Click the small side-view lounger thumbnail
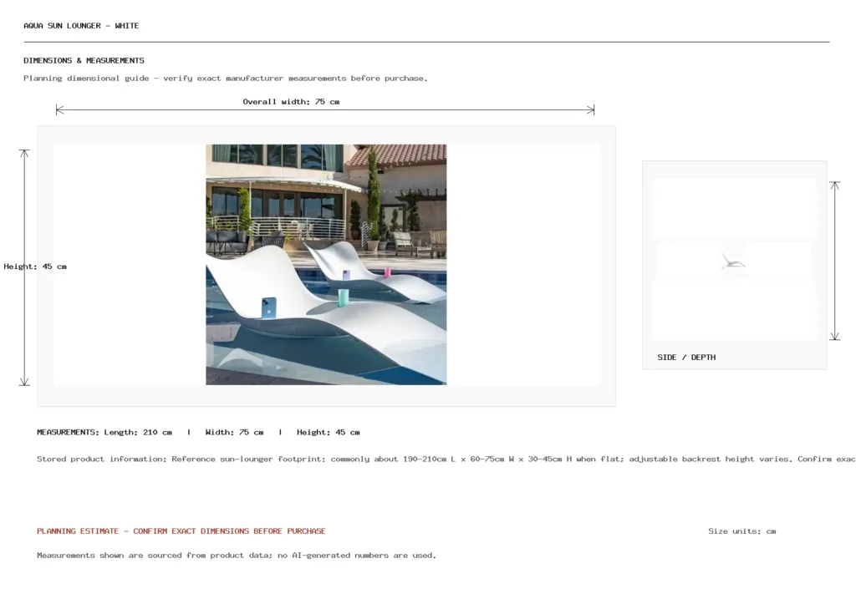856x599 pixels. [732, 261]
